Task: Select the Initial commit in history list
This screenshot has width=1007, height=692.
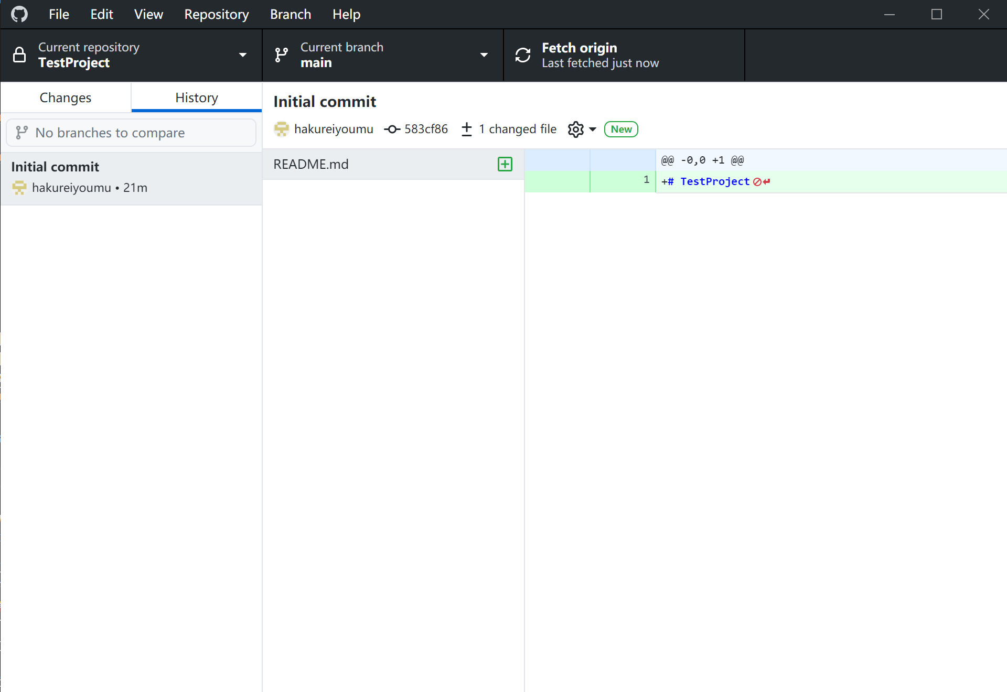Action: 131,178
